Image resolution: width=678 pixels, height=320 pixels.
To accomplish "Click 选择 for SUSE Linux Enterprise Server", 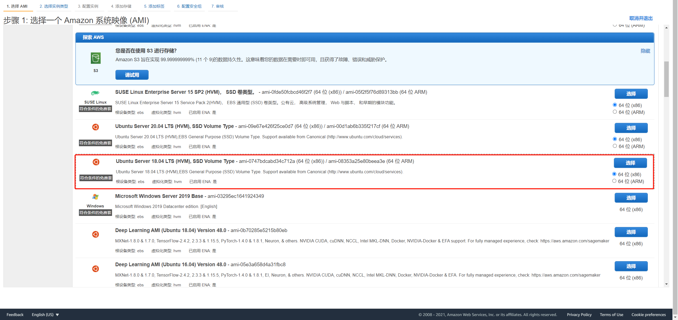I will [x=631, y=94].
